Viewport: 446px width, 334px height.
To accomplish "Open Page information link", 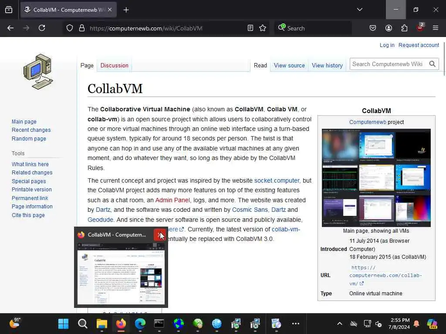I will point(32,207).
